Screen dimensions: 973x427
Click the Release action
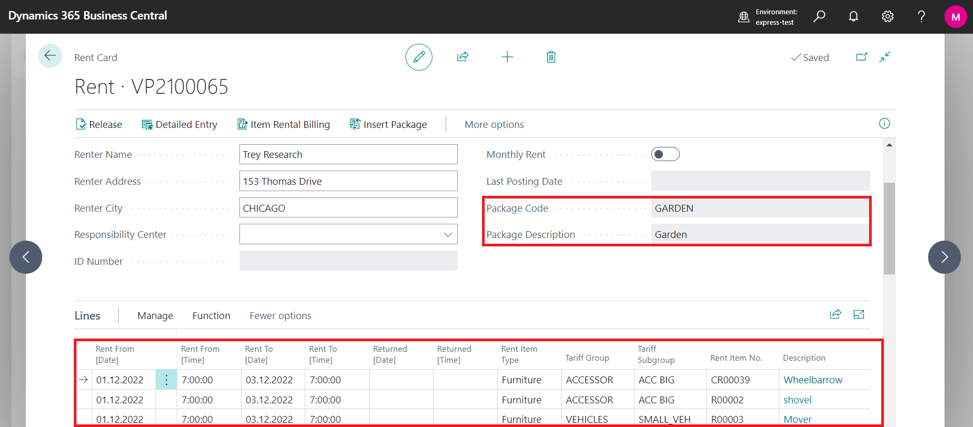point(99,125)
